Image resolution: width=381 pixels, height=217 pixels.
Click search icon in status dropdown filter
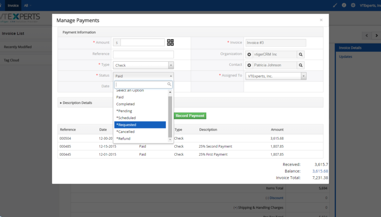click(169, 84)
